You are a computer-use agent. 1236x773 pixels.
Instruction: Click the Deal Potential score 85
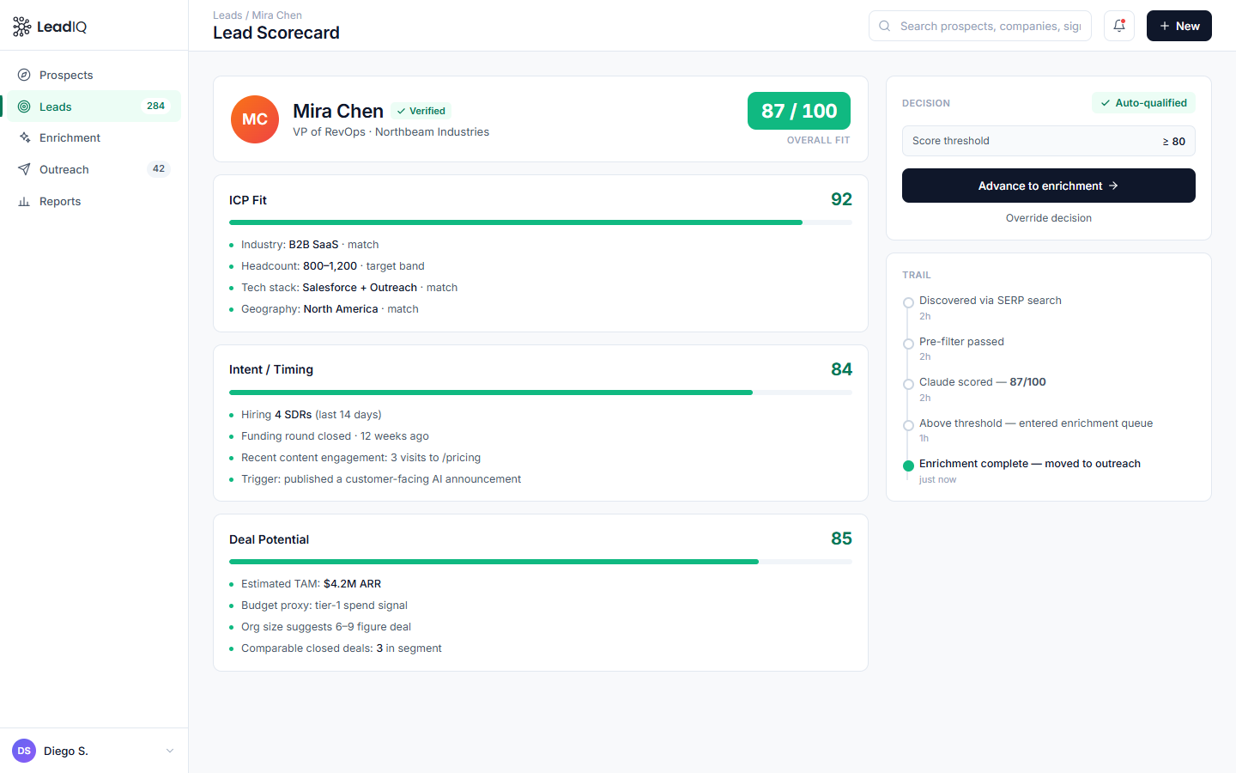tap(841, 539)
